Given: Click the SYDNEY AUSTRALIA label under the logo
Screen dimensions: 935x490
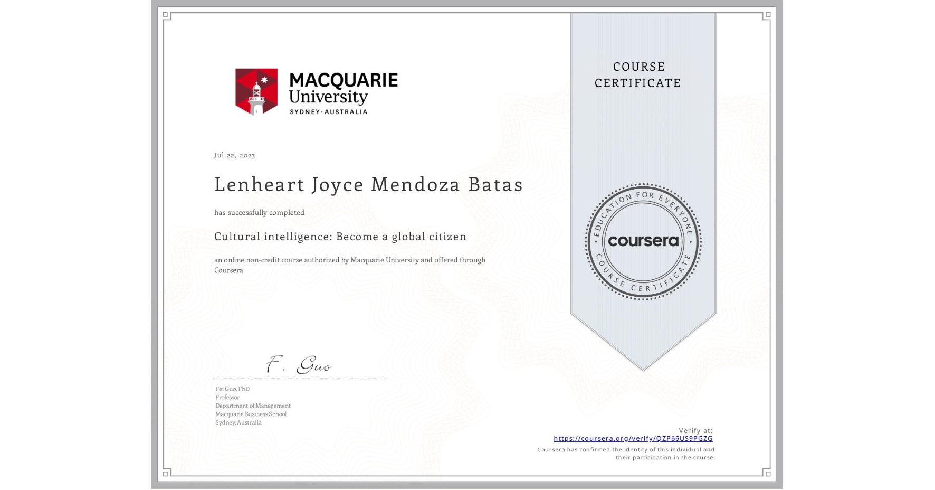Looking at the screenshot, I should pyautogui.click(x=329, y=111).
